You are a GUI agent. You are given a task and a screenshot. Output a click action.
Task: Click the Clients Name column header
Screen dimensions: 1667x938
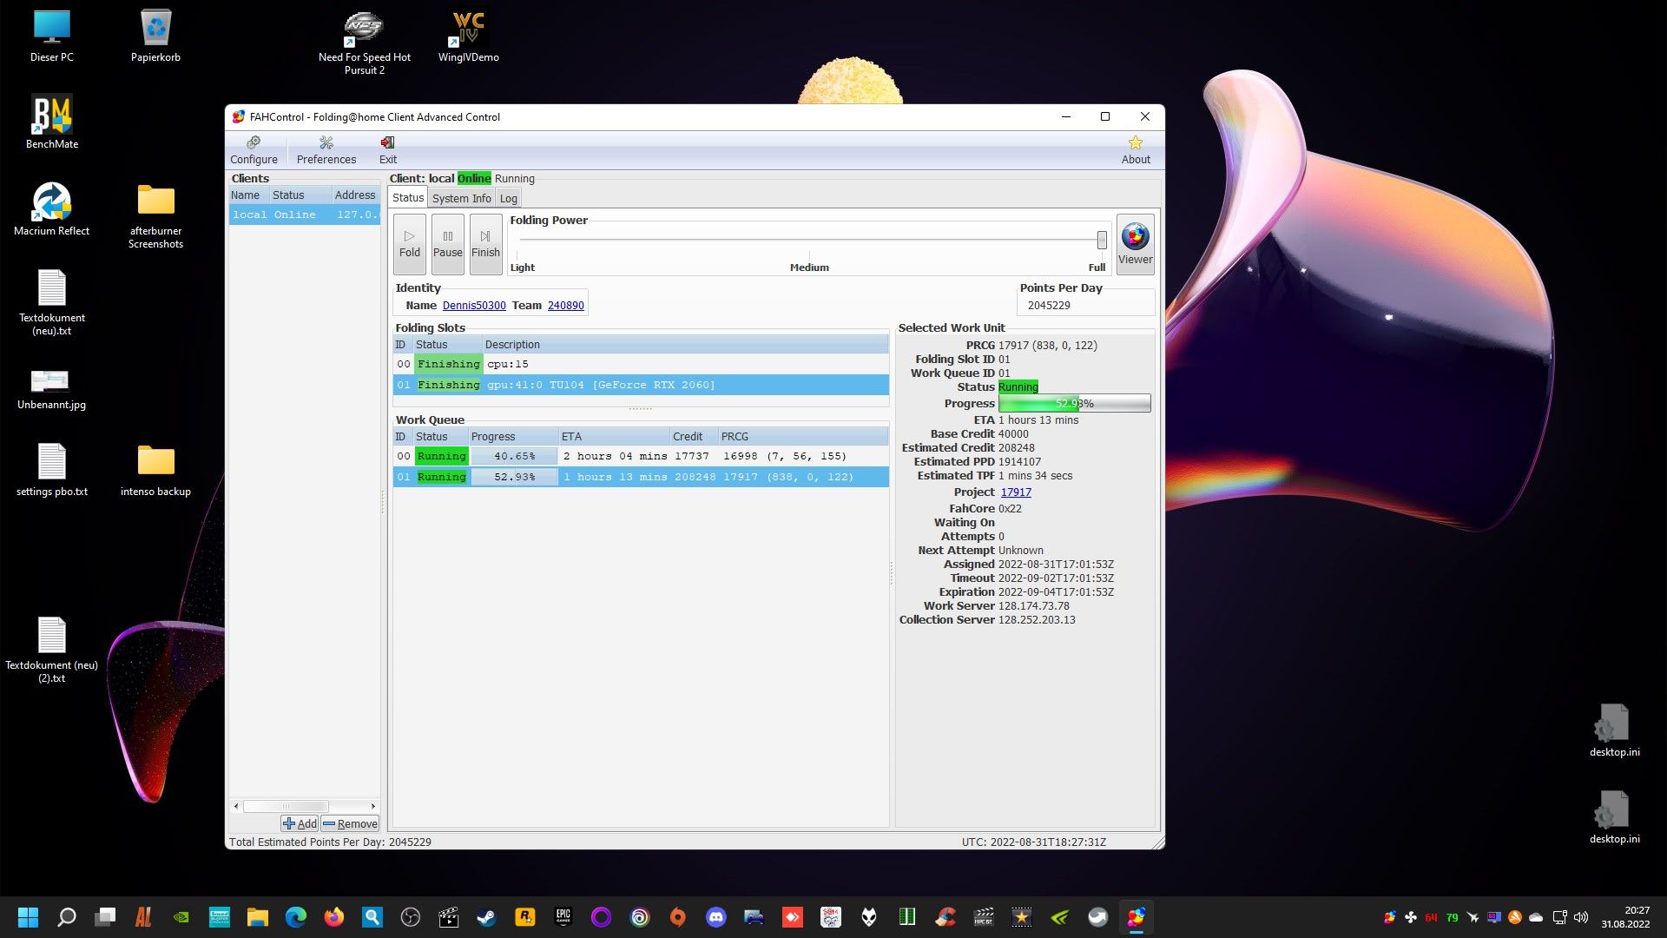[248, 195]
